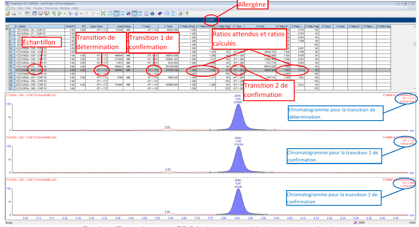
Task: Click the globe icon in toolbar
Action: coord(152,13)
